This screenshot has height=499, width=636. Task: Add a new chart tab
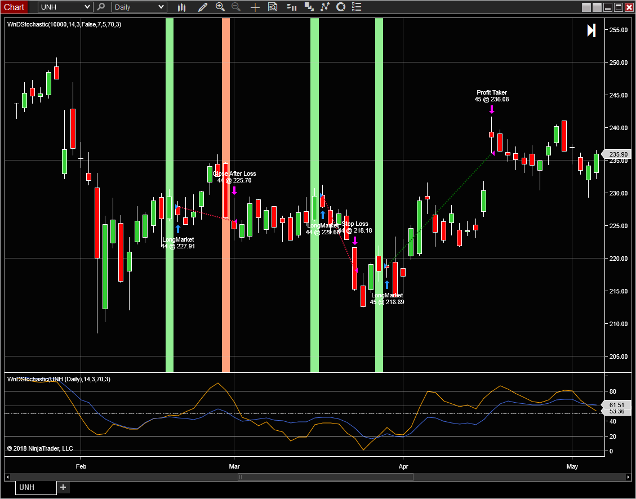[63, 487]
